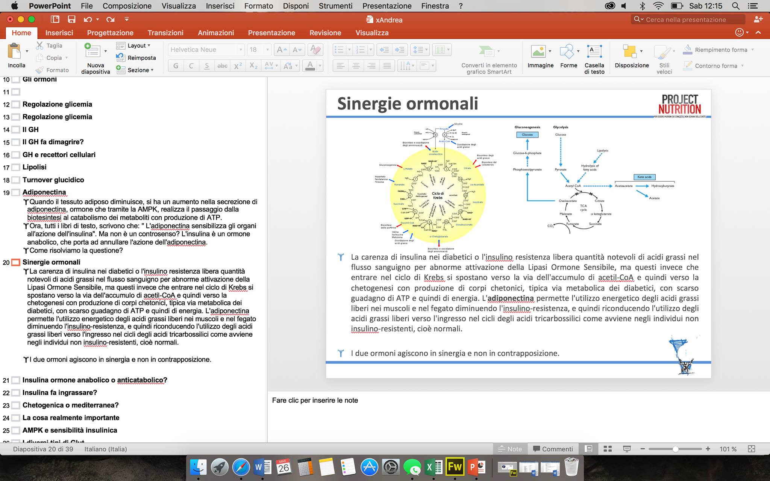The image size is (770, 481).
Task: Insert a Casella di testo
Action: tap(594, 51)
